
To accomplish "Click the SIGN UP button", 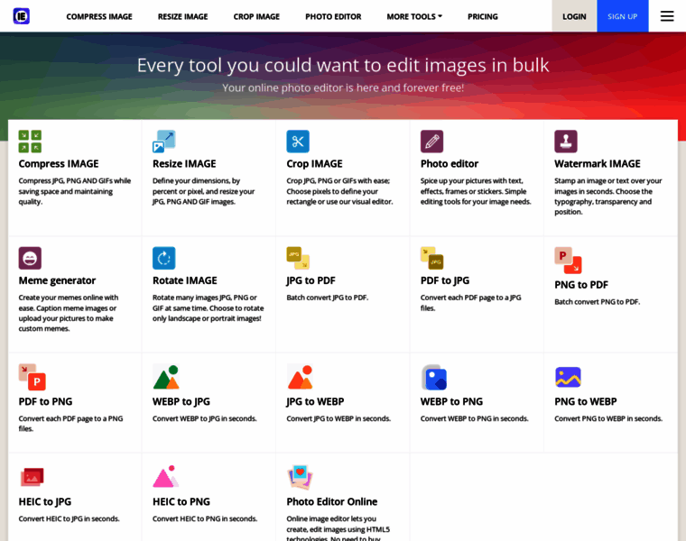I will tap(623, 16).
